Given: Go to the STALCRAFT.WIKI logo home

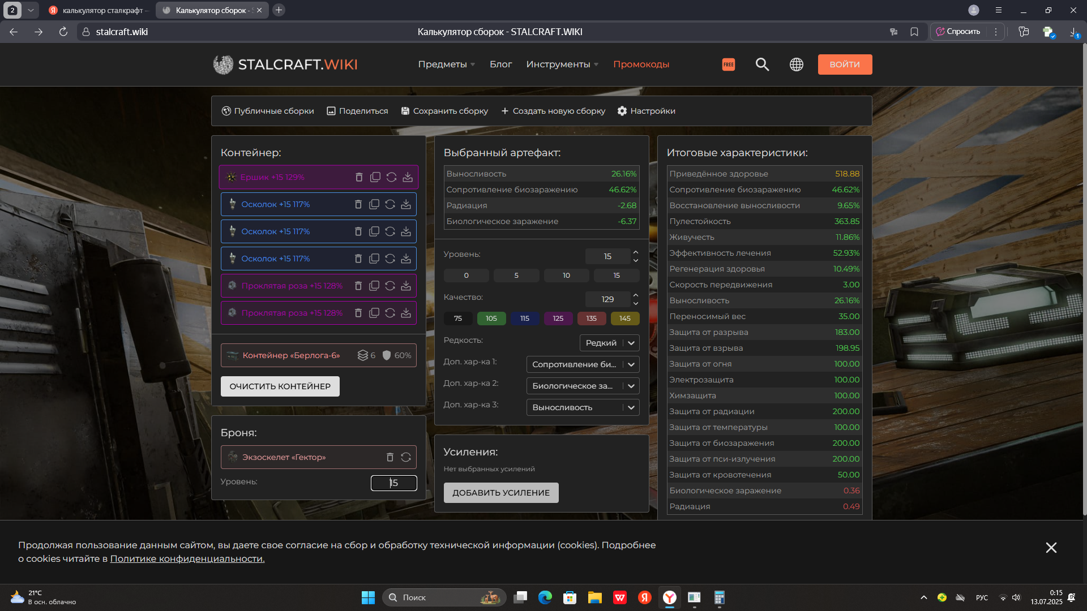Looking at the screenshot, I should pos(285,64).
